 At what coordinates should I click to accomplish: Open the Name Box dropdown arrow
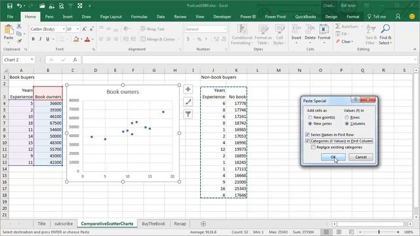(32, 60)
